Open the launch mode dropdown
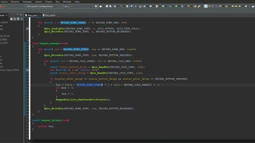255x143 pixels. (15, 6)
